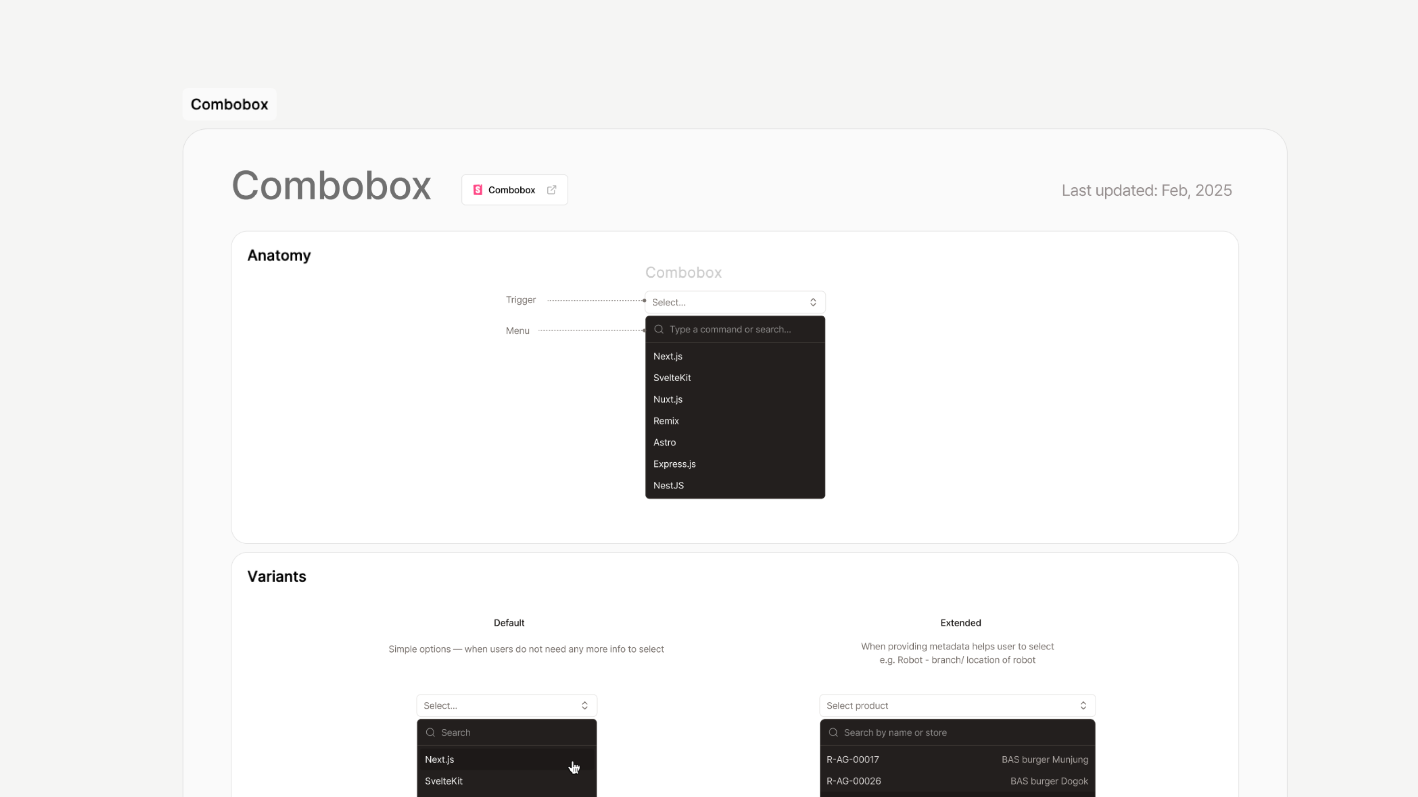Open the Default variant Select... combobox
This screenshot has width=1418, height=797.
tap(498, 706)
